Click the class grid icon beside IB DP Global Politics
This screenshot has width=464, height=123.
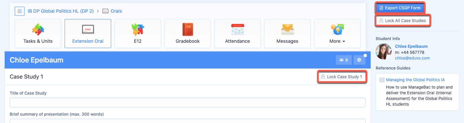click(19, 11)
